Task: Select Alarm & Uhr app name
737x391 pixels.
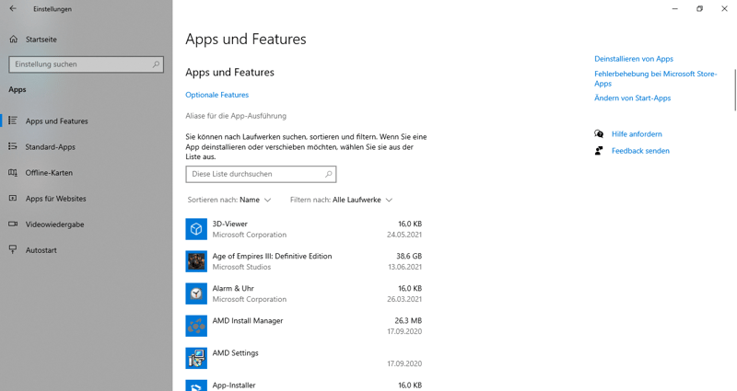Action: point(233,288)
